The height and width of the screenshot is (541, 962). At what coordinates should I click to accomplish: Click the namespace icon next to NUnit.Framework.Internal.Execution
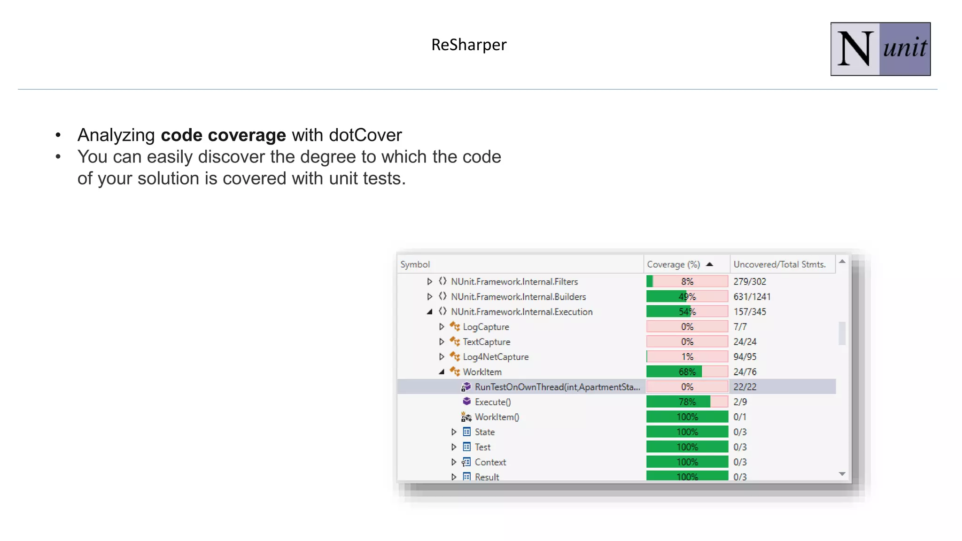pos(442,311)
